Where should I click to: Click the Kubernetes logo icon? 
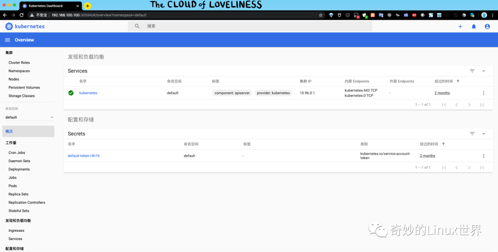[x=9, y=26]
